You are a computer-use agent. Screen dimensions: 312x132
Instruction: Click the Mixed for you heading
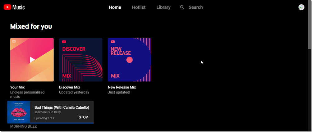coord(31,26)
